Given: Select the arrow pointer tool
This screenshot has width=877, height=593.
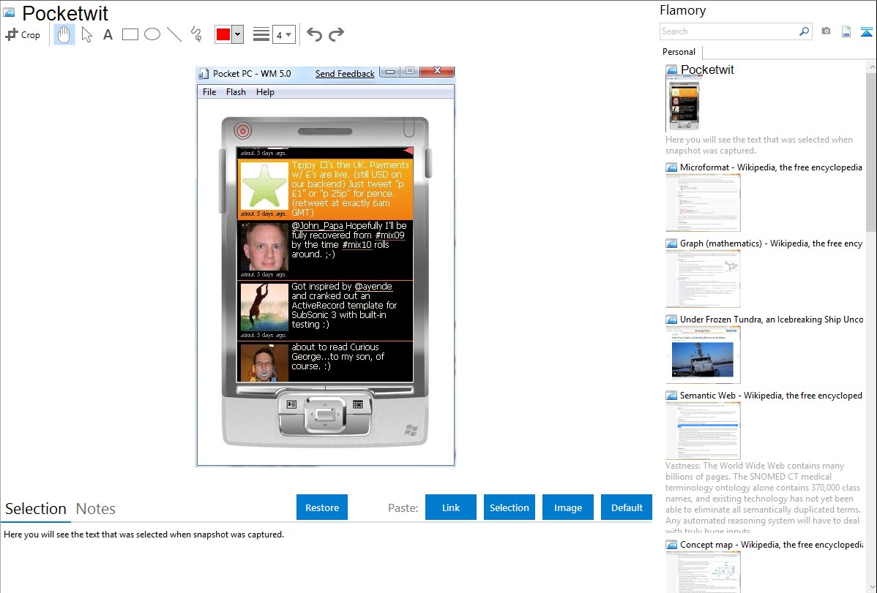Looking at the screenshot, I should [86, 34].
